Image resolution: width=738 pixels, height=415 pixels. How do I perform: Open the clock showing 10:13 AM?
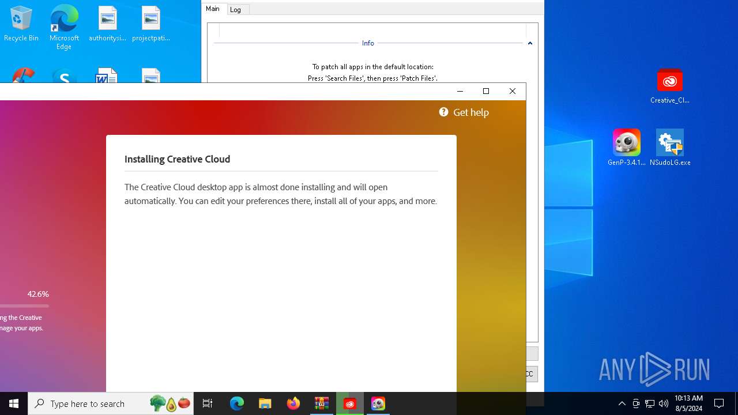688,403
